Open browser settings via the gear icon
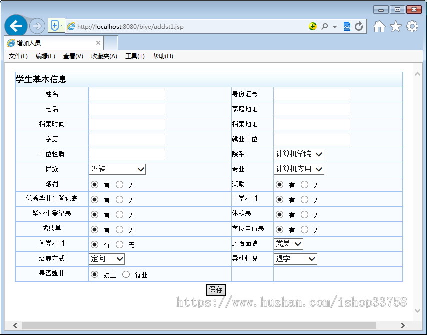This screenshot has height=335, width=427. pyautogui.click(x=411, y=26)
